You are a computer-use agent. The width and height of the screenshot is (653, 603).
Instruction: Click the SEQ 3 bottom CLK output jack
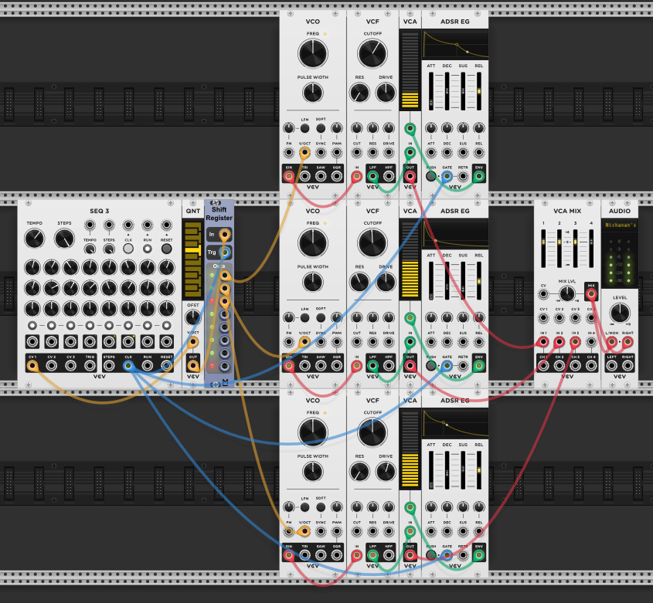point(128,366)
